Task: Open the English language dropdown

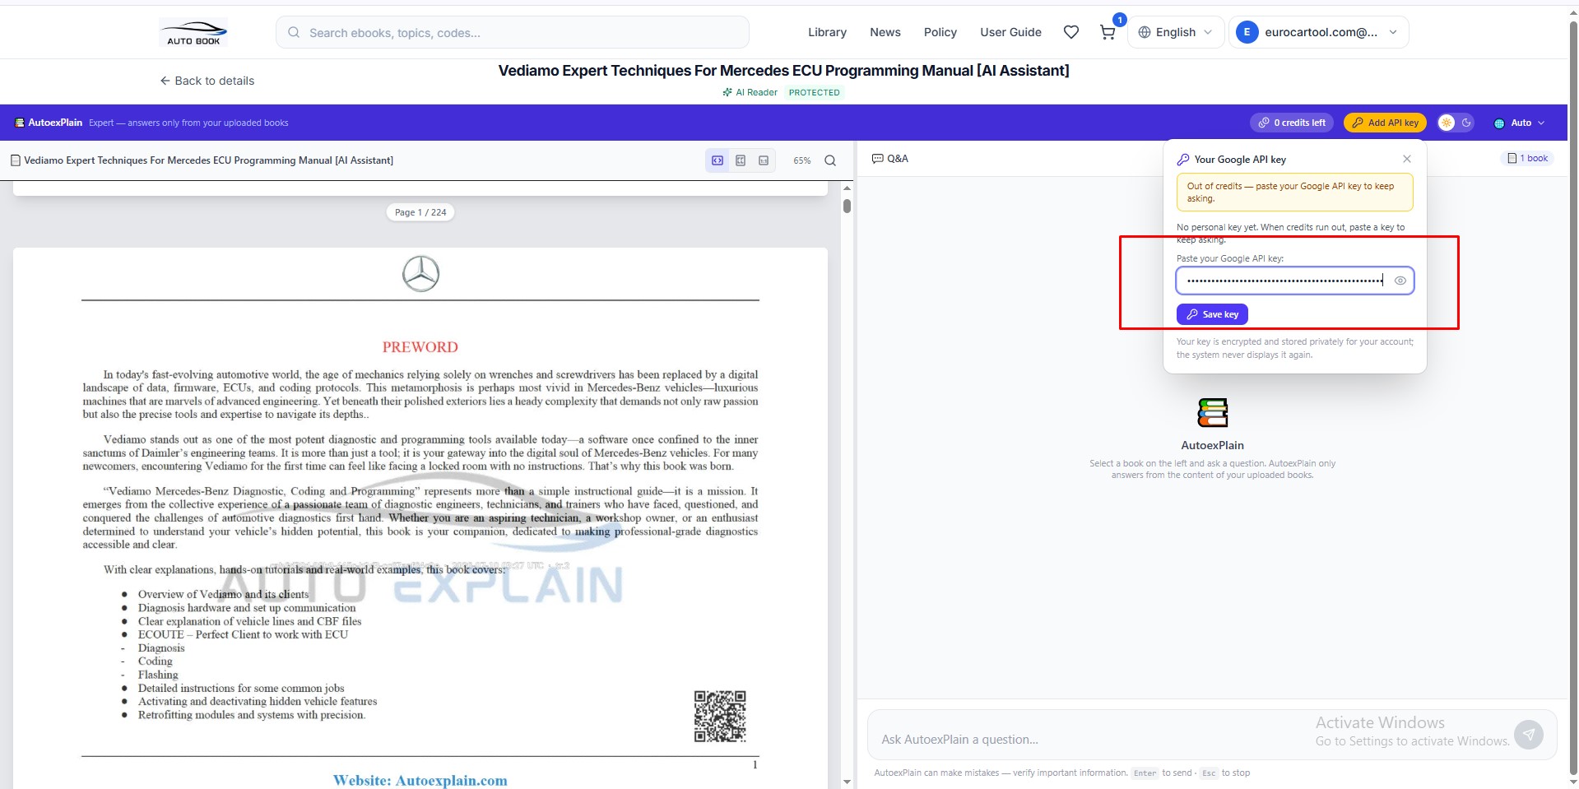Action: coord(1175,32)
